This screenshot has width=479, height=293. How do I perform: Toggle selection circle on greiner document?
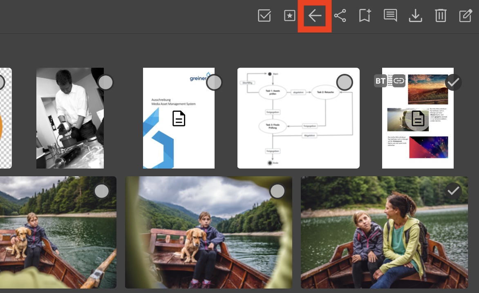pos(214,82)
